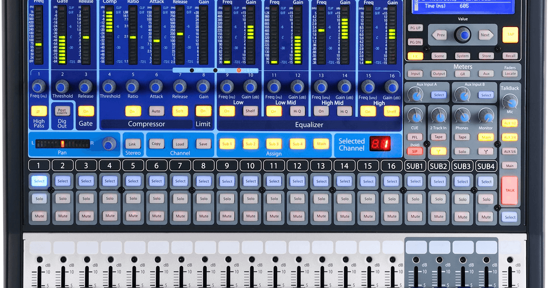Enable Hi Q on the High Mid EQ band

pyautogui.click(x=344, y=111)
